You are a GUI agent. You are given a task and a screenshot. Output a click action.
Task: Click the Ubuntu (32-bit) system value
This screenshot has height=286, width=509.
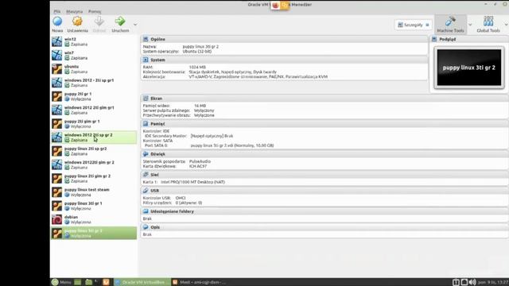(197, 51)
